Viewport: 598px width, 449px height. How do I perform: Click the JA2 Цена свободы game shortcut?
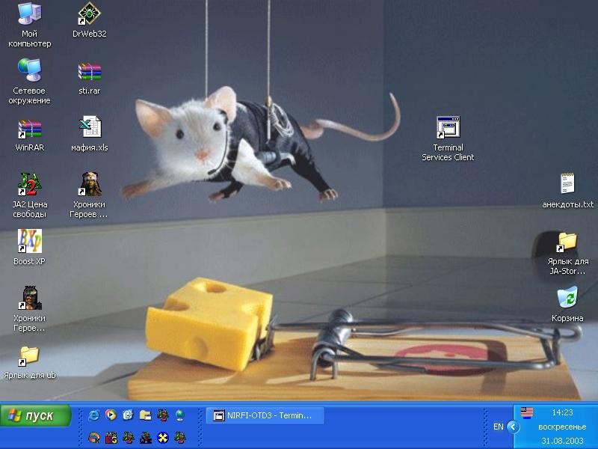pyautogui.click(x=30, y=185)
